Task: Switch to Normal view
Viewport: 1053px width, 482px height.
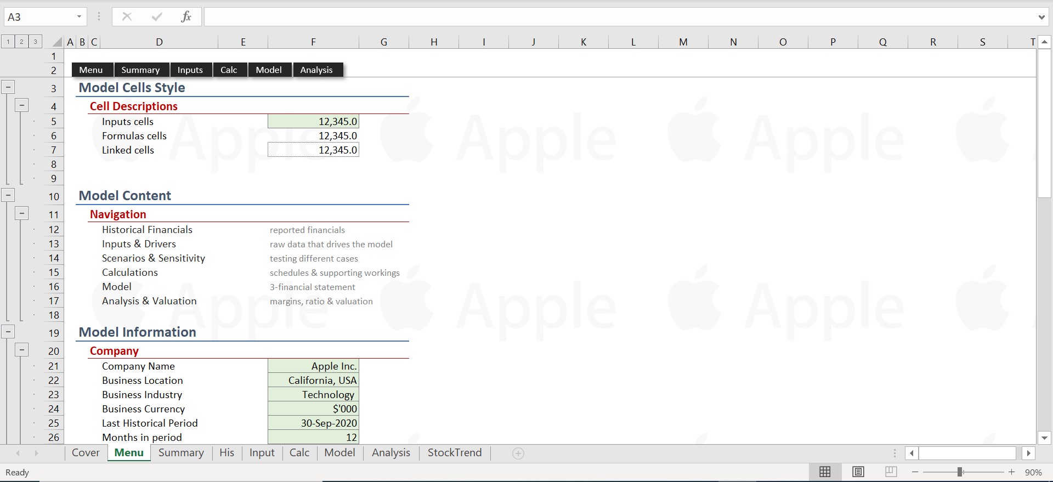Action: (x=825, y=472)
